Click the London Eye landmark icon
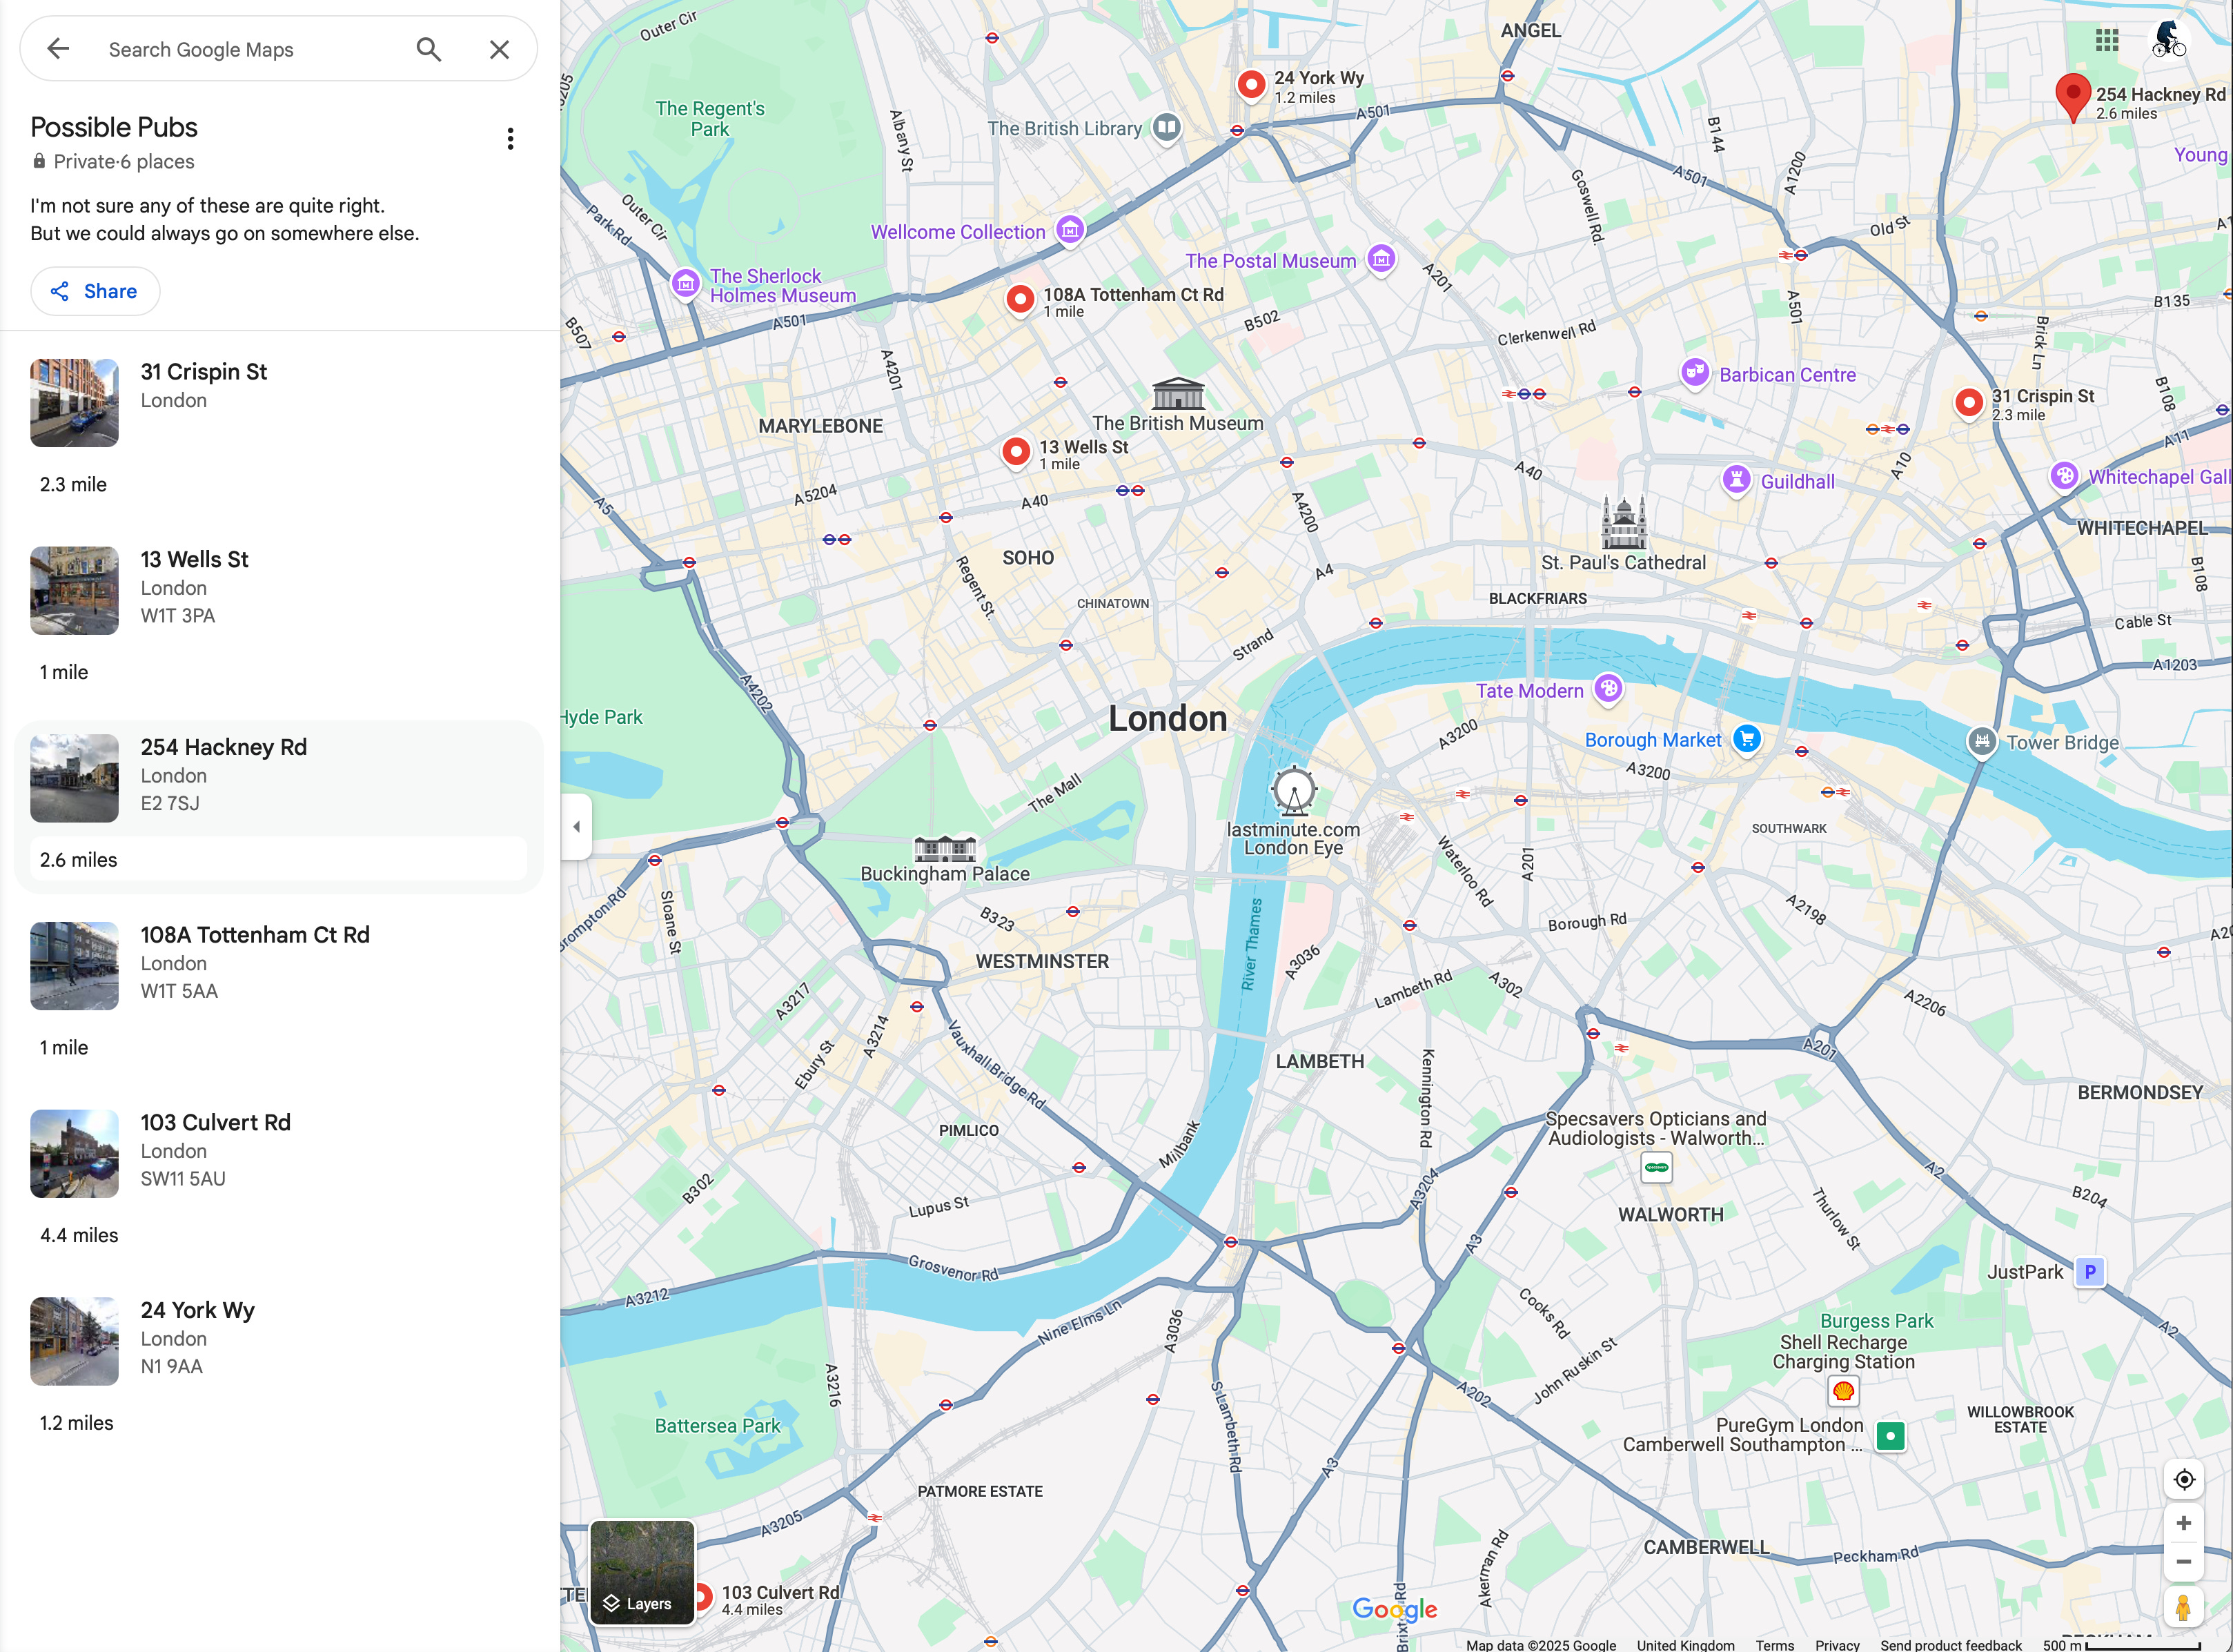 1294,791
